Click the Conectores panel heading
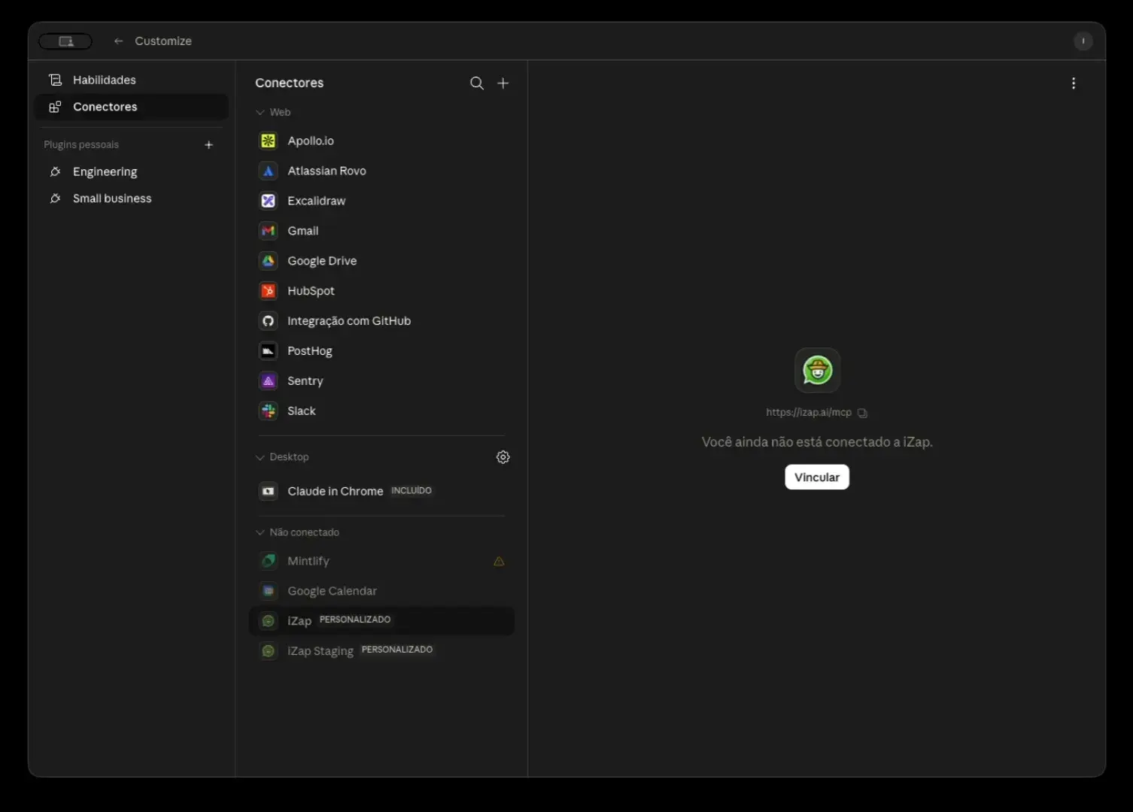The height and width of the screenshot is (812, 1133). pos(290,83)
